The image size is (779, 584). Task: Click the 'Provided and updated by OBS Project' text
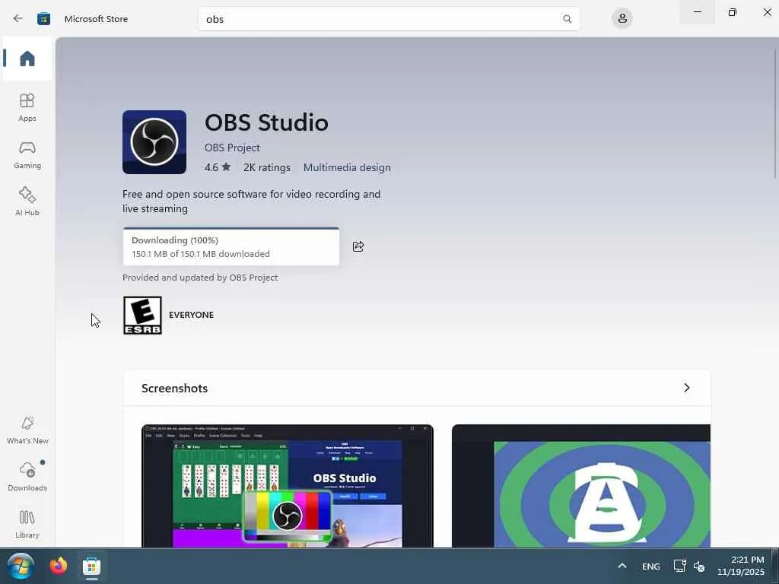coord(200,278)
